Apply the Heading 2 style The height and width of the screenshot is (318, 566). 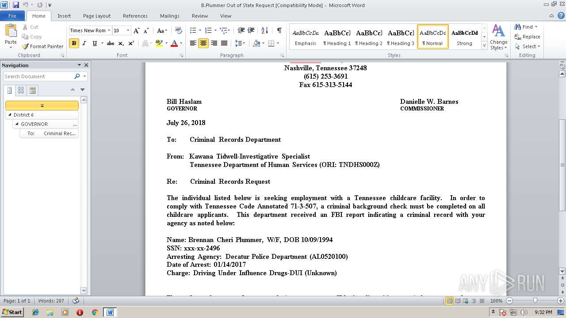pos(369,37)
